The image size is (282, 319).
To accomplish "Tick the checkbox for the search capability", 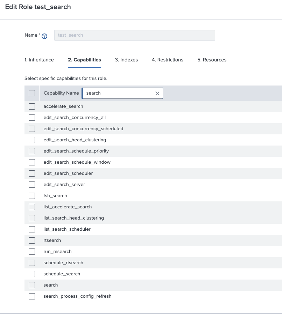I will point(32,285).
